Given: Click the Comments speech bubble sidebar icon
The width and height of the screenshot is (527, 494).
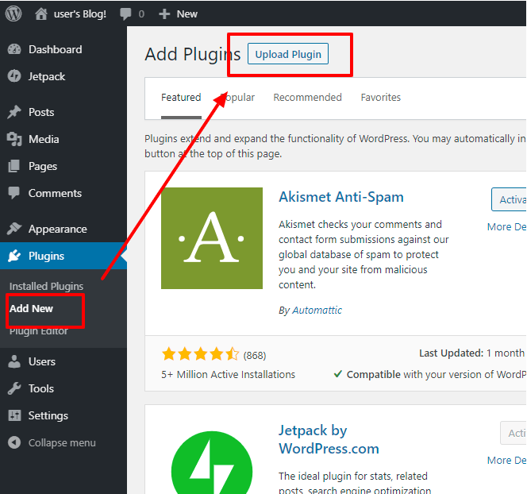Looking at the screenshot, I should tap(14, 193).
